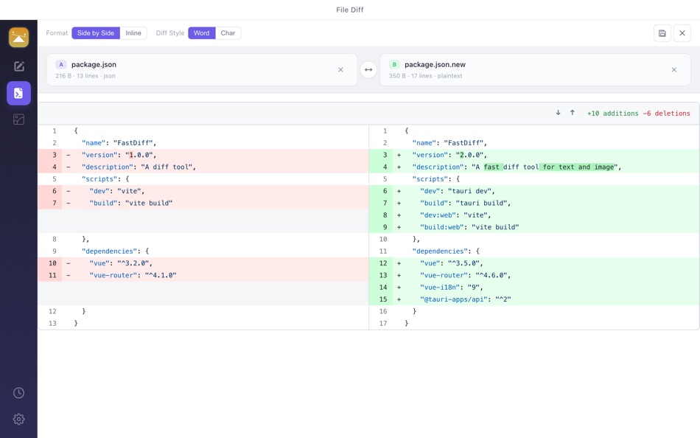
Task: Click the 'Diff Style' label
Action: tap(170, 33)
